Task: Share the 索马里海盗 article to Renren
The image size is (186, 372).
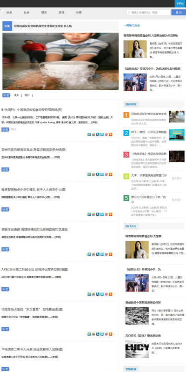Action: [98, 174]
